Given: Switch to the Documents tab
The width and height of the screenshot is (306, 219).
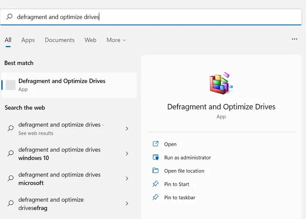Looking at the screenshot, I should 59,40.
